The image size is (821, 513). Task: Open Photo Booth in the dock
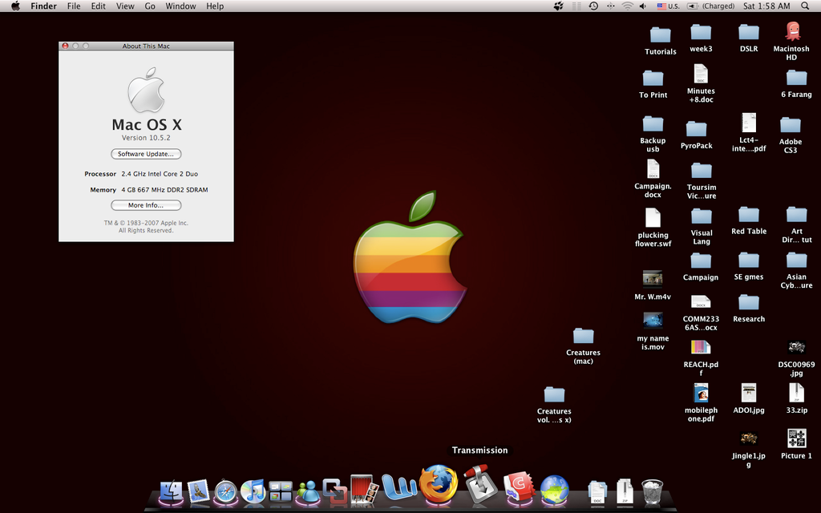point(364,490)
